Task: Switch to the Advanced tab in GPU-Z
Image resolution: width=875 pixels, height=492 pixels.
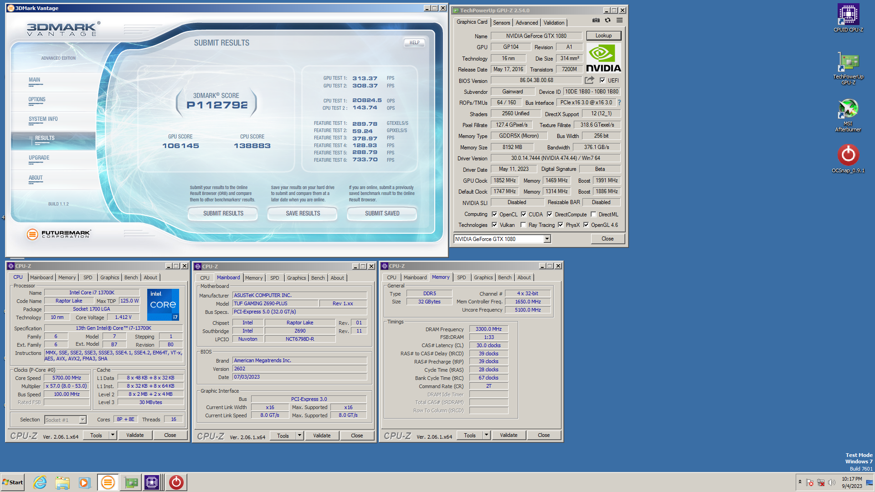Action: click(x=527, y=23)
